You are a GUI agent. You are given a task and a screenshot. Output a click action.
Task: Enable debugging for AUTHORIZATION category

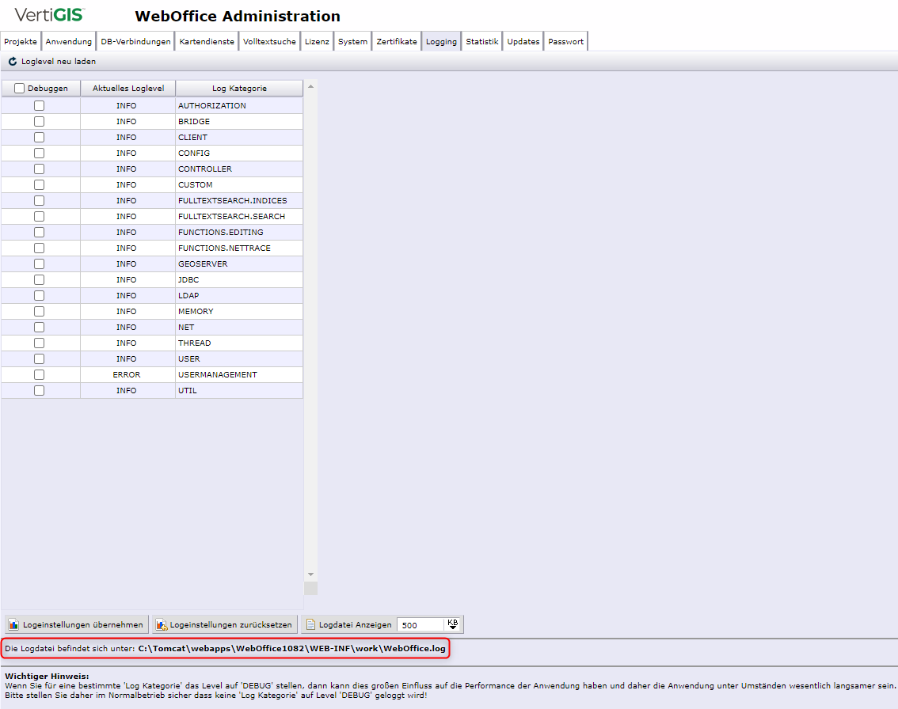[x=39, y=105]
